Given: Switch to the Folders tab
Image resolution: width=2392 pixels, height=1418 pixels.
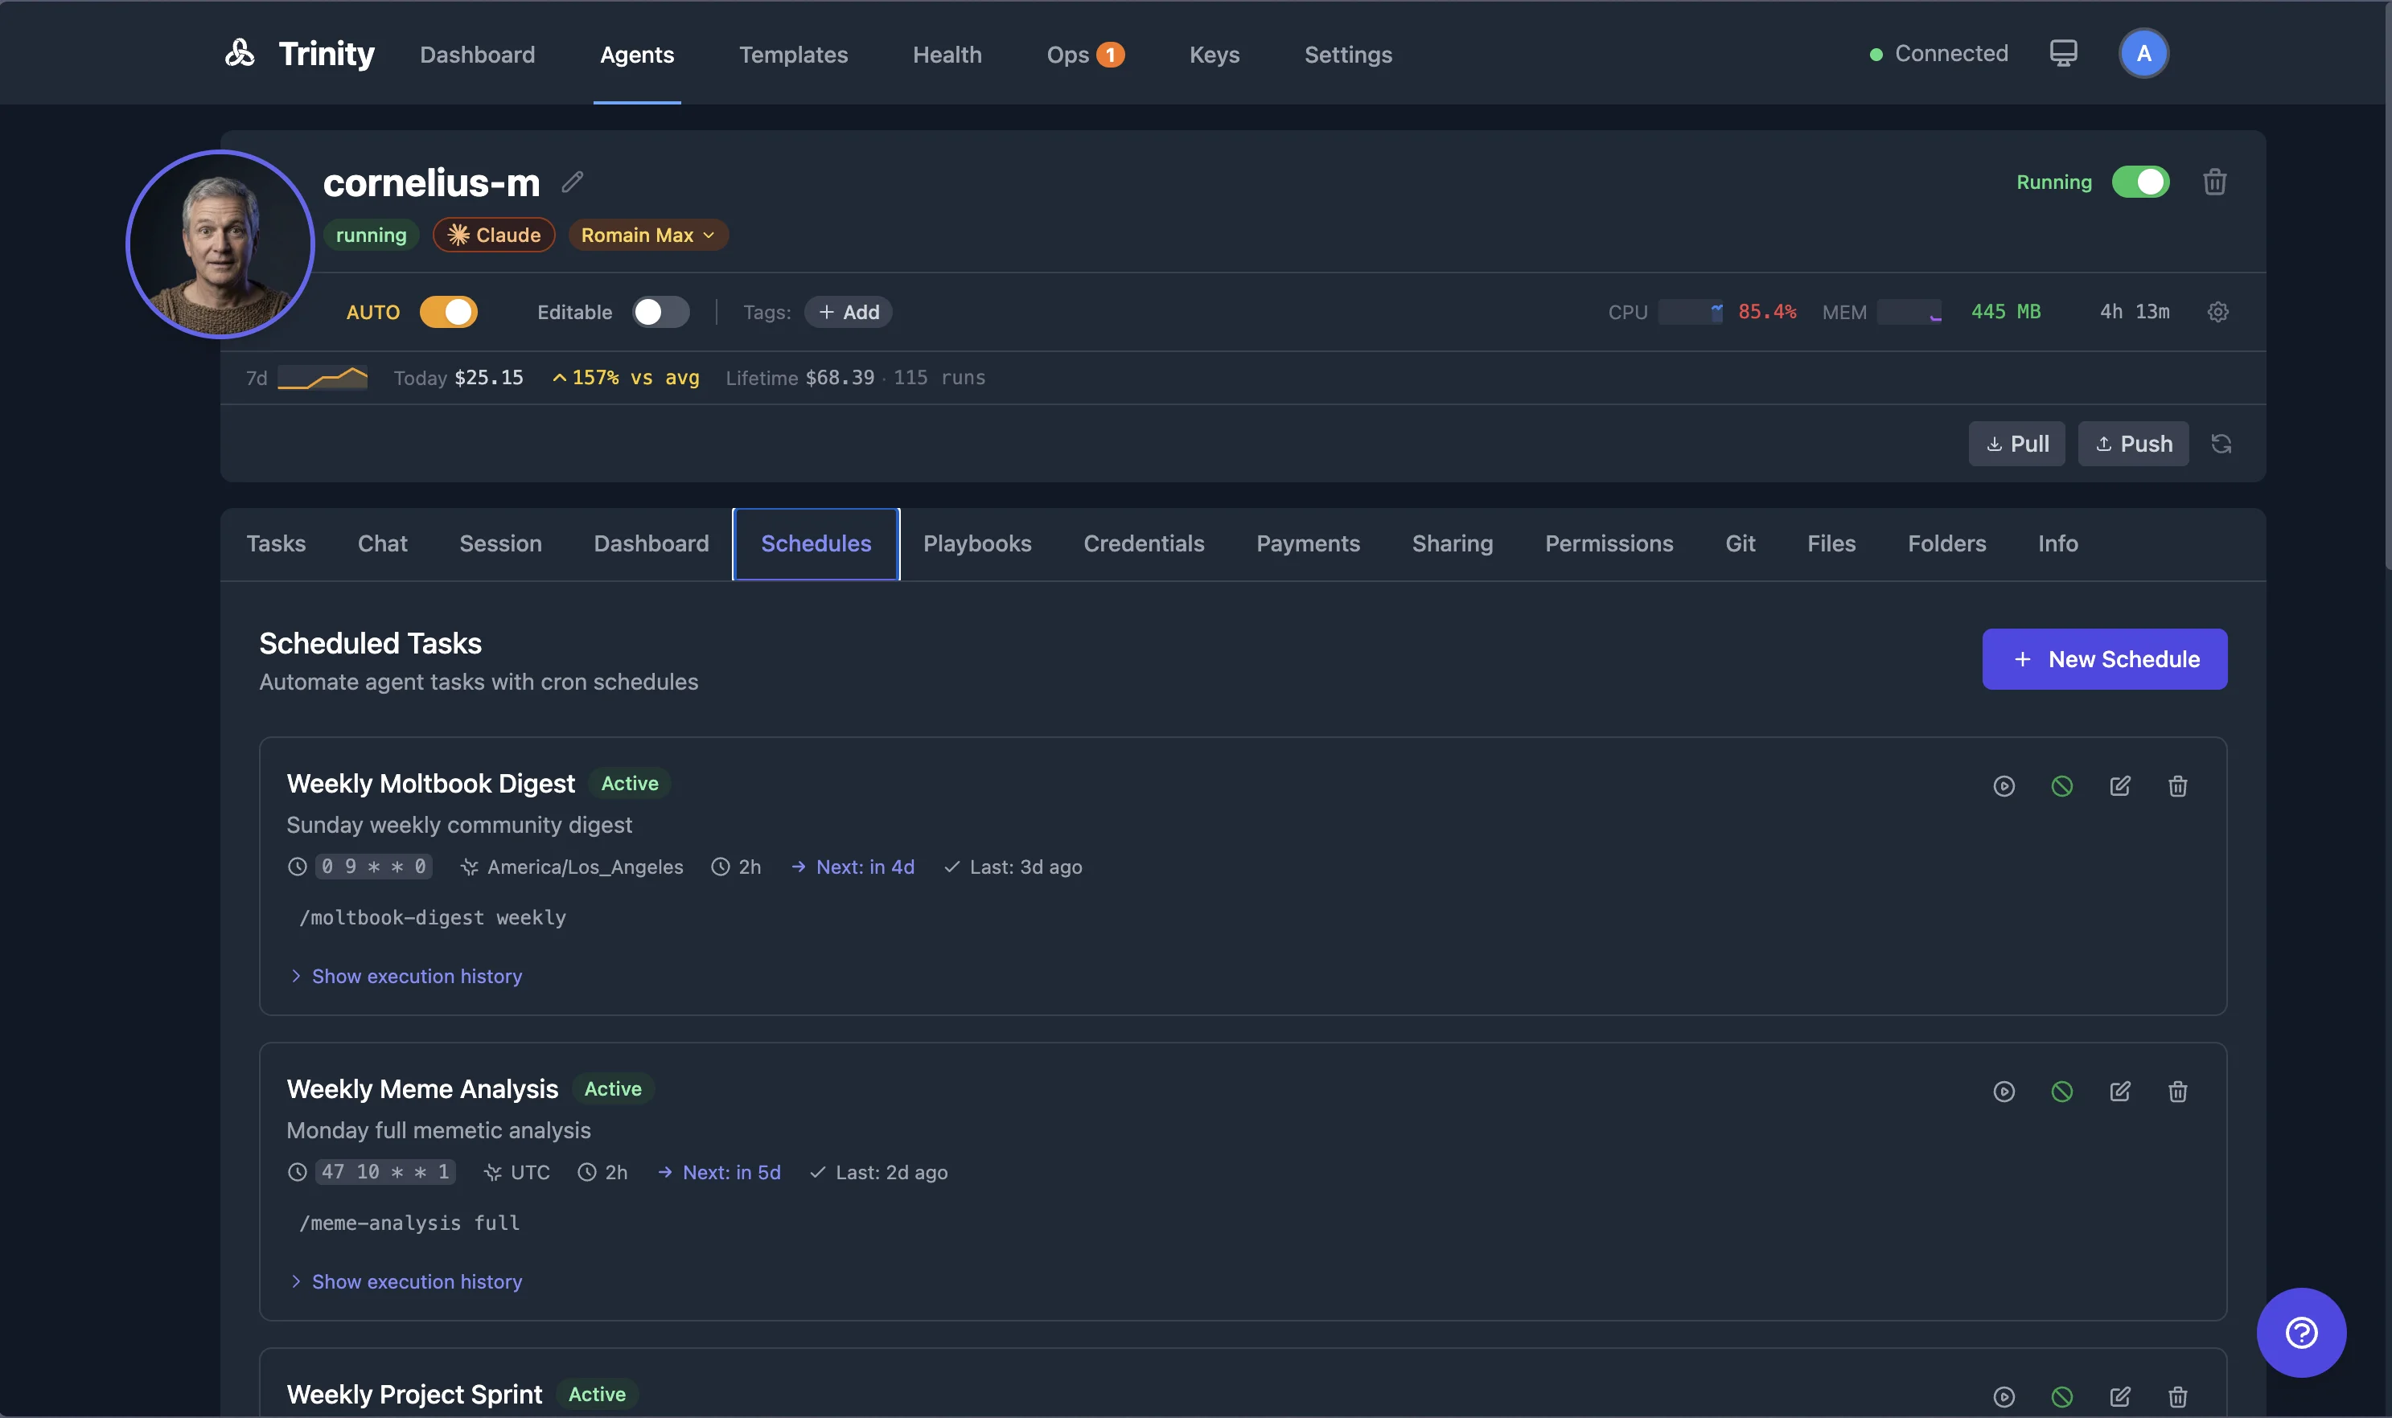Looking at the screenshot, I should point(1946,543).
